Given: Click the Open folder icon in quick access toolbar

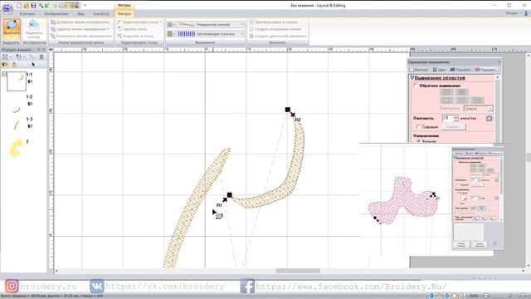Looking at the screenshot, I should 26,6.
